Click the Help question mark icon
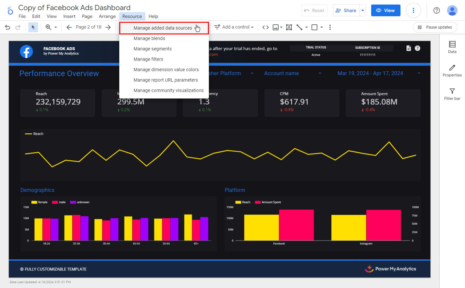Screen dimensions: 465x288 pos(436,10)
